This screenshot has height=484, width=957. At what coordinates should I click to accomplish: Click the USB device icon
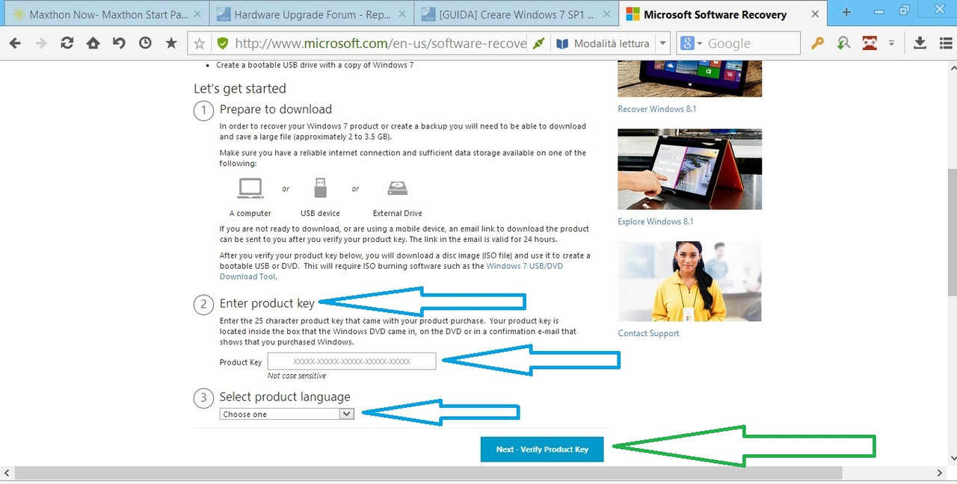(321, 187)
